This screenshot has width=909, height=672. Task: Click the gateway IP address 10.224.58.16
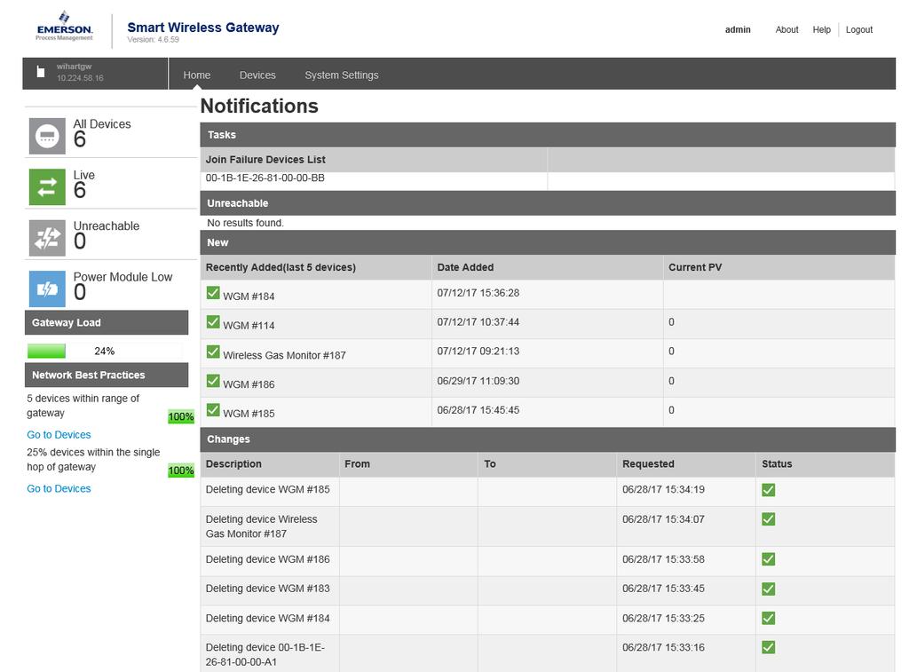pos(80,78)
